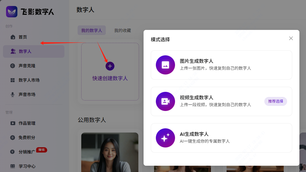This screenshot has height=172, width=306.
Task: Open the long-haired woman digital human thumbnail
Action: pyautogui.click(x=110, y=152)
